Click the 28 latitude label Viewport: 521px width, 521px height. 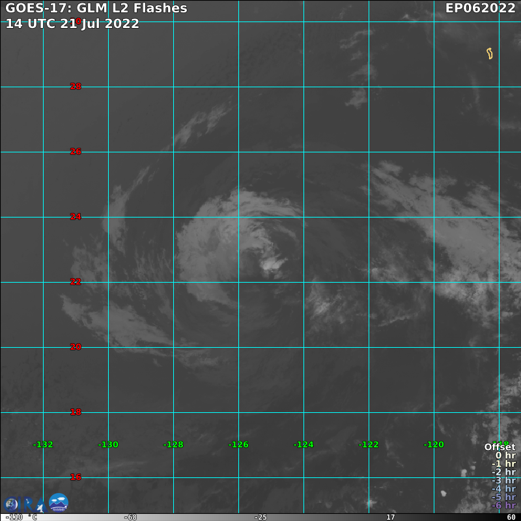(76, 87)
